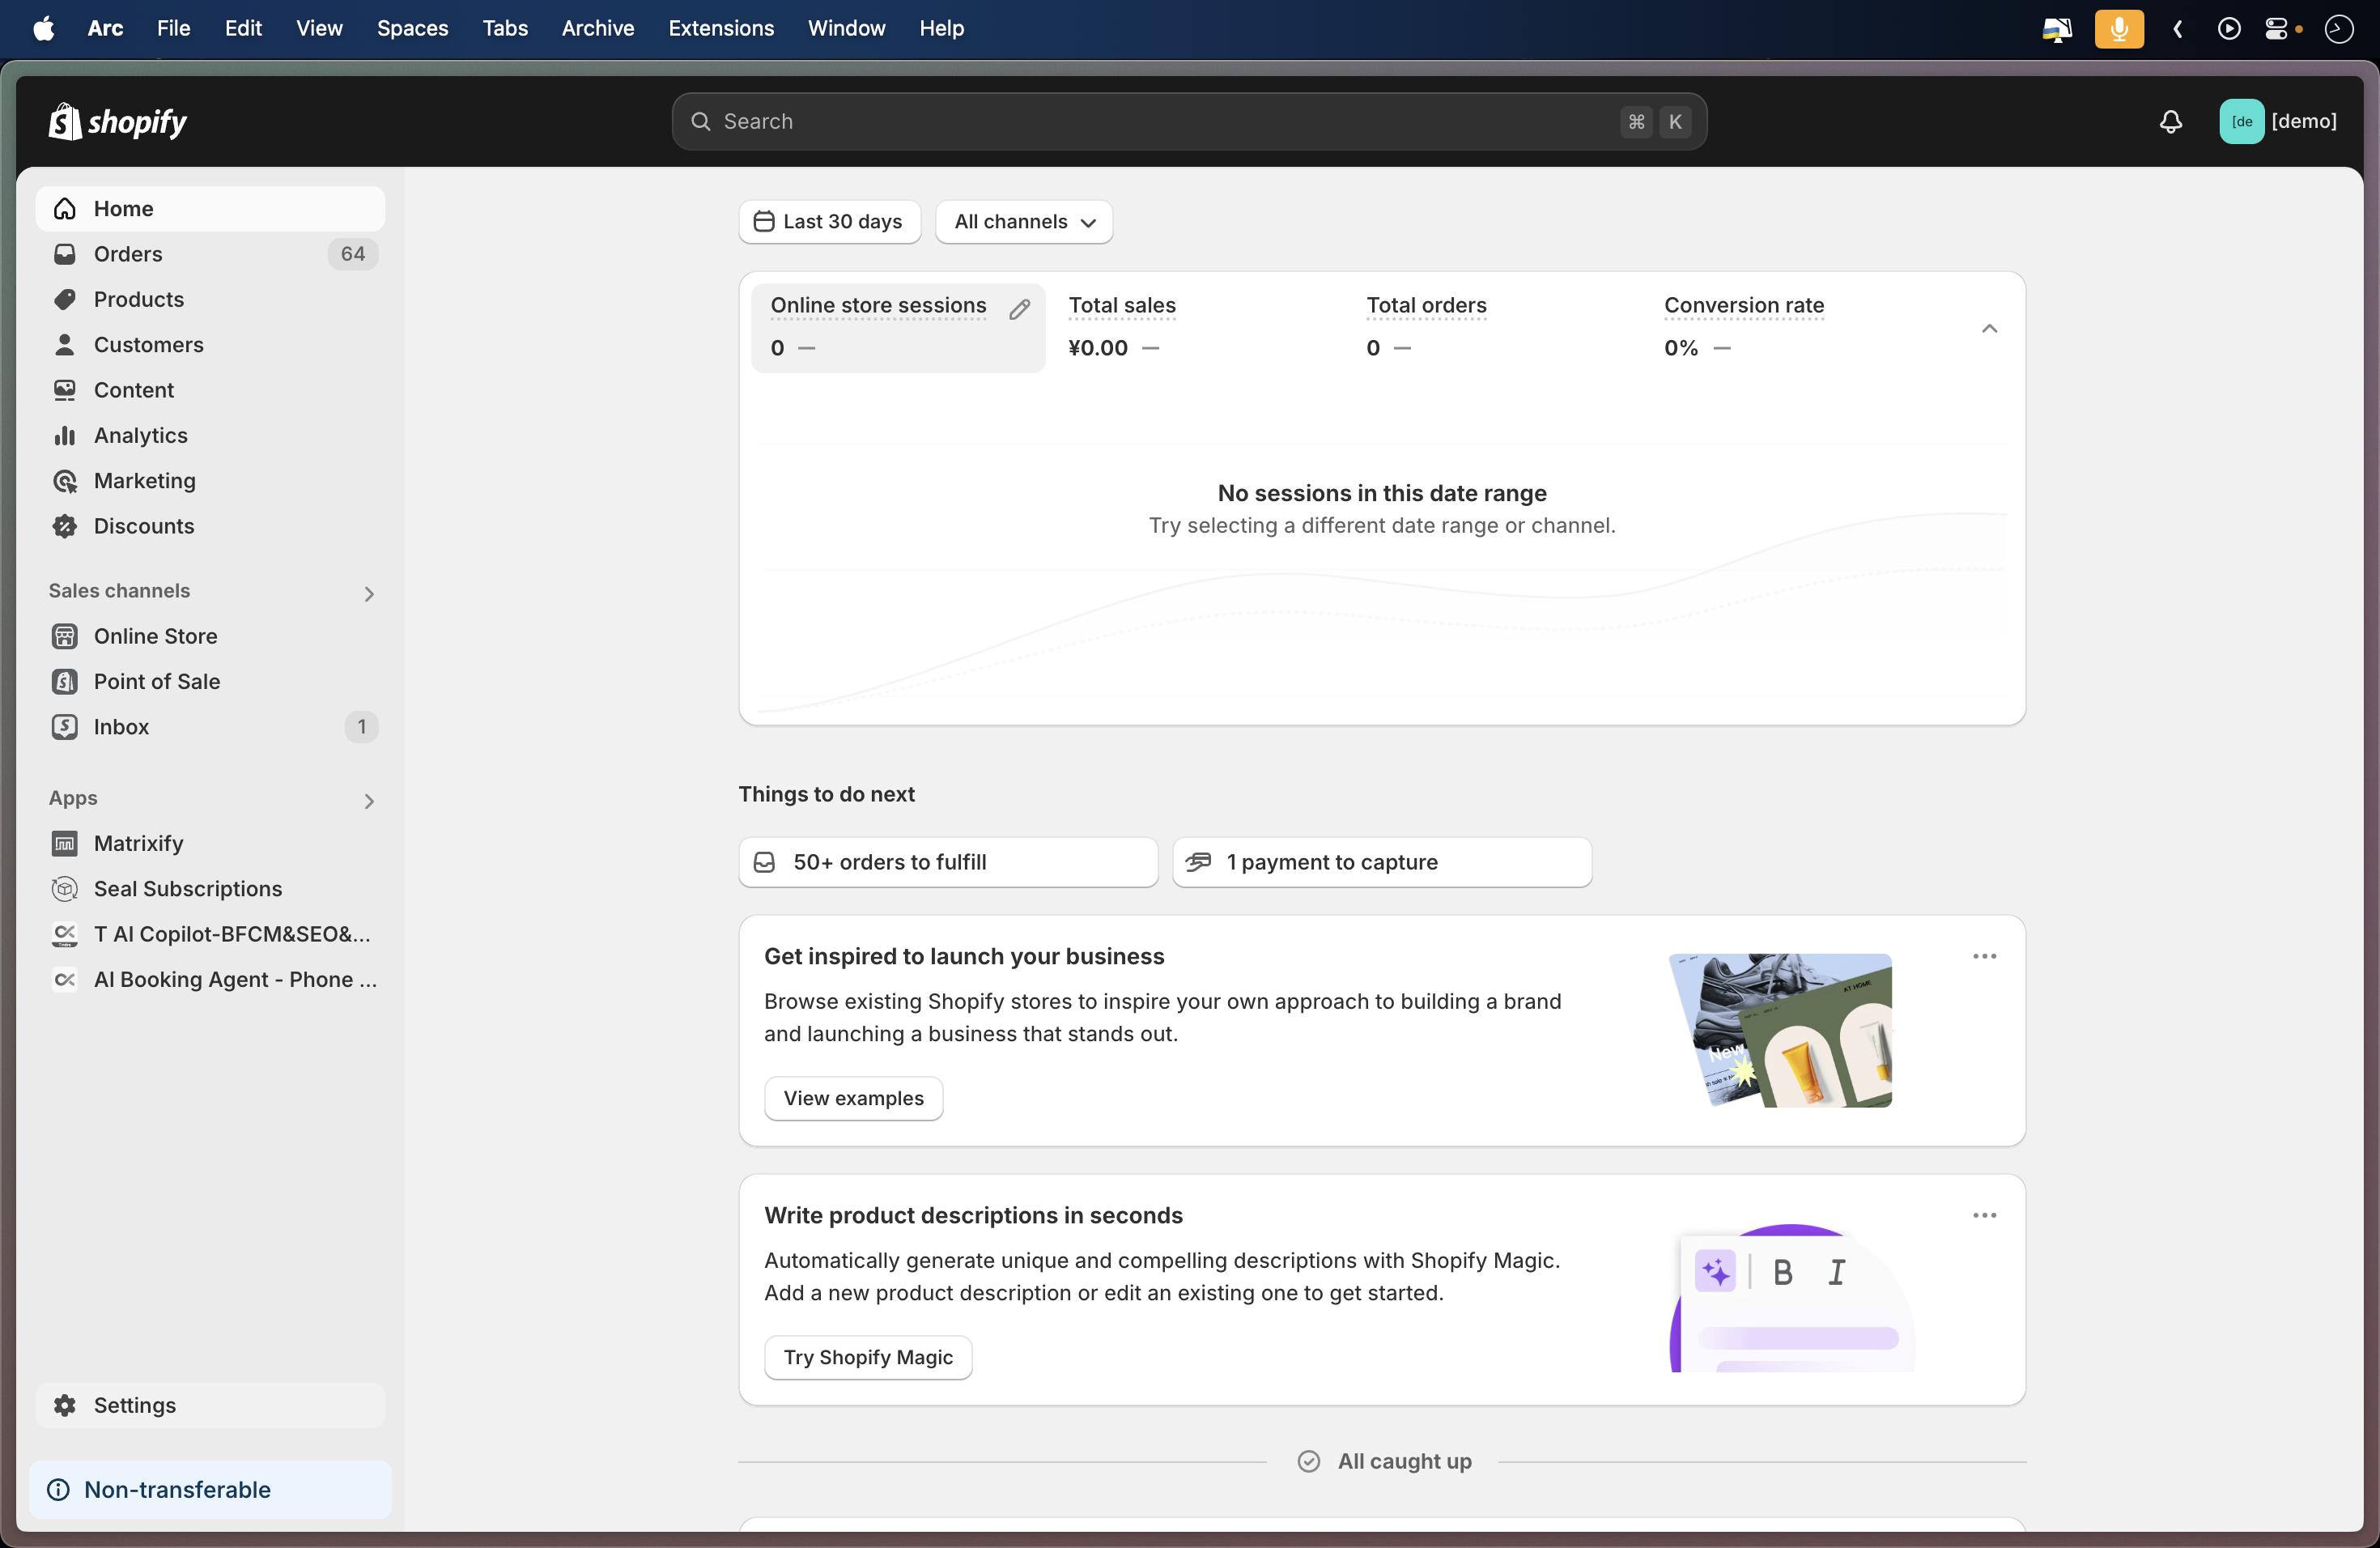Go to Point of Sale channel
This screenshot has width=2380, height=1548.
[x=156, y=681]
